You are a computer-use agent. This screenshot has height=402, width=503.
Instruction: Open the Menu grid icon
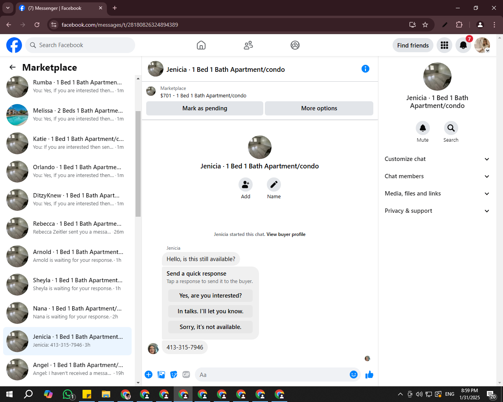(444, 45)
